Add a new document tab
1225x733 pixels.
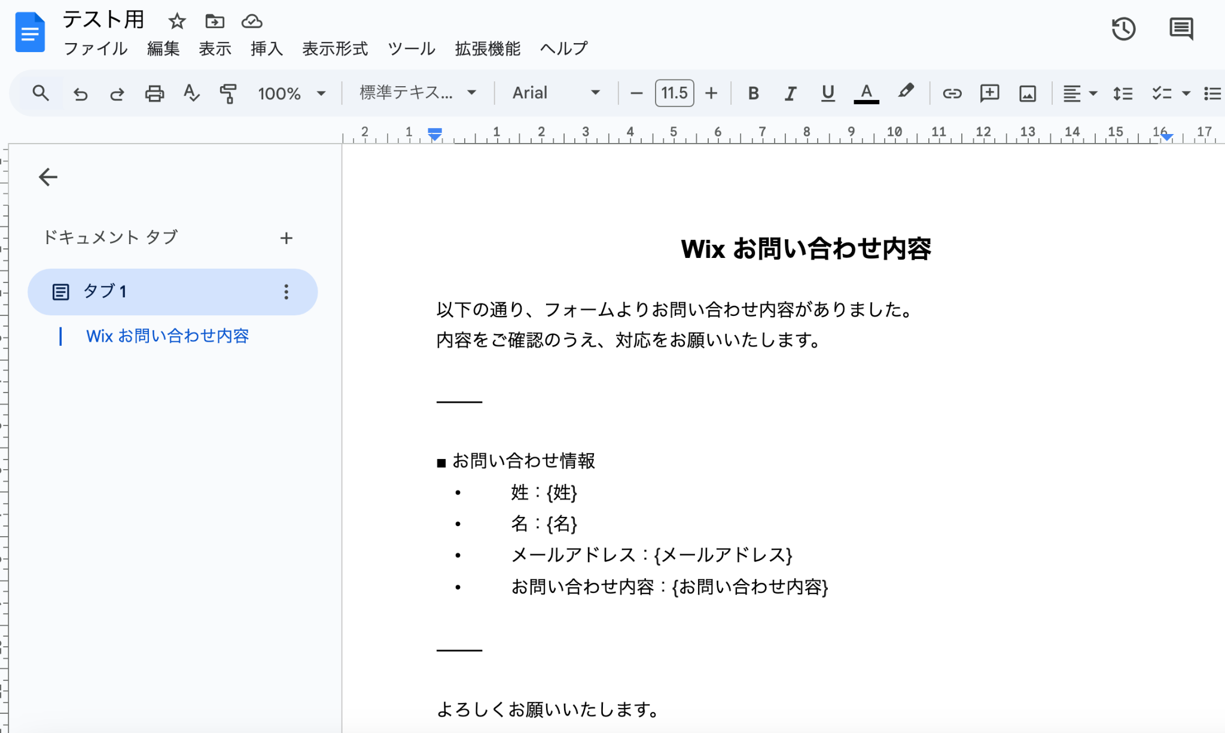pos(286,238)
